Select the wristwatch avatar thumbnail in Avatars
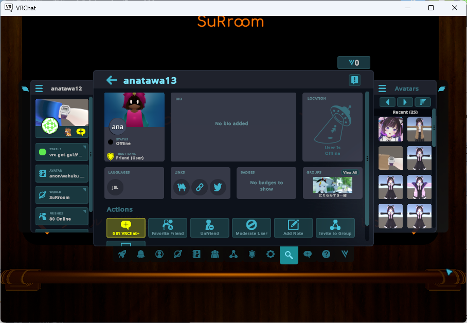Image resolution: width=467 pixels, height=323 pixels. pos(390,158)
